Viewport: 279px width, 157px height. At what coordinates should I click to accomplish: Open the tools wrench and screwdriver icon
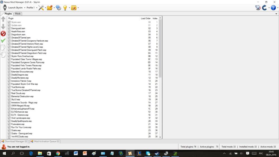[x=41, y=8]
